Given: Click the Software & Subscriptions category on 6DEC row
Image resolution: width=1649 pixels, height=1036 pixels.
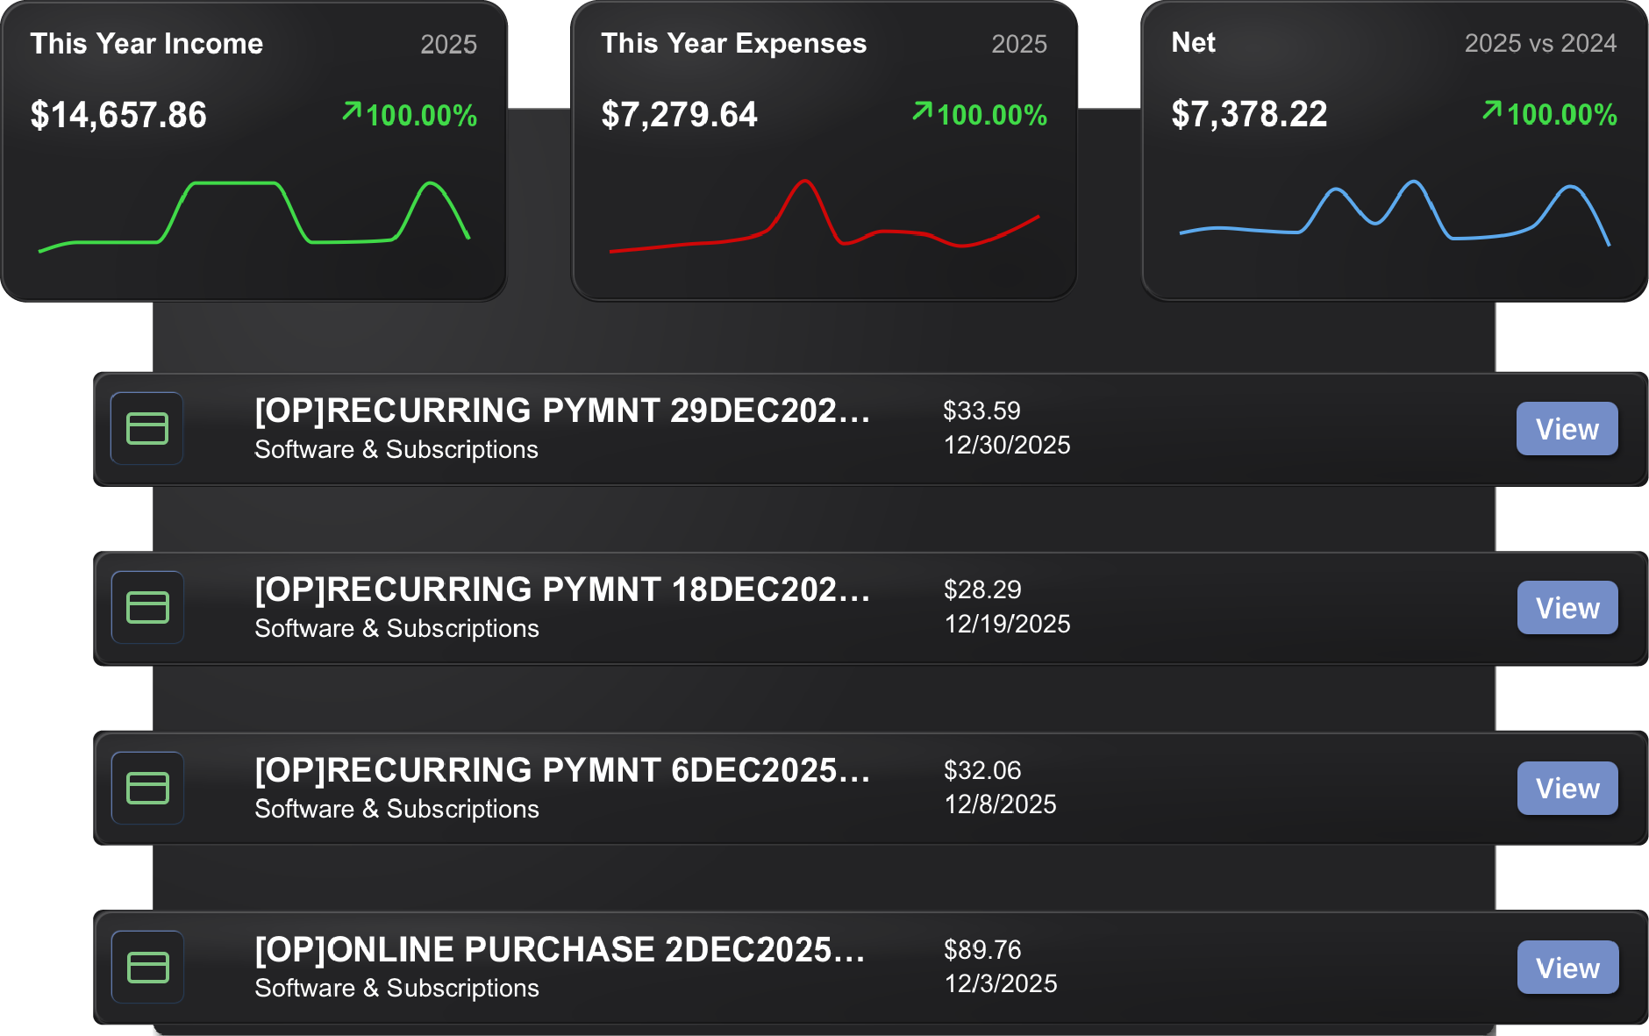Looking at the screenshot, I should click(x=396, y=809).
